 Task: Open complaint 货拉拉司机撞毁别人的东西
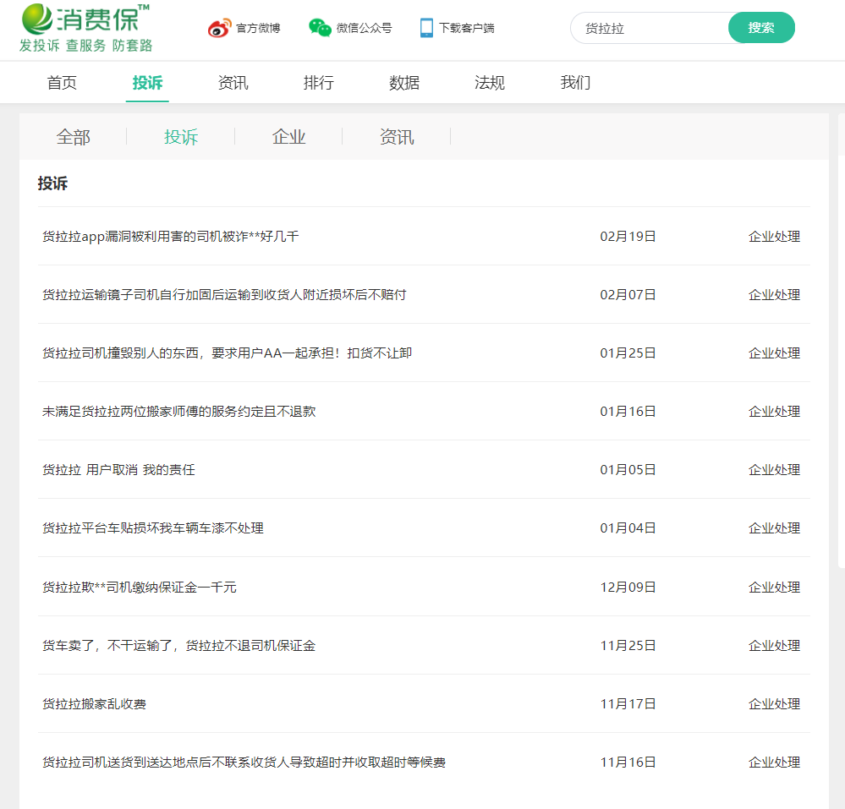click(x=227, y=353)
